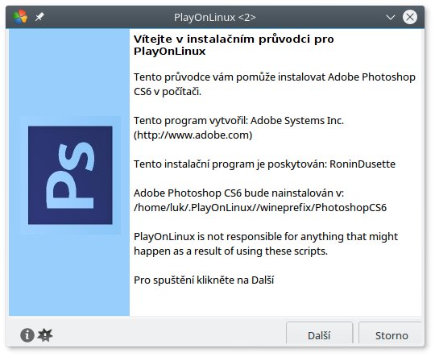Click the Vítejte v instalačním průvodci heading
The image size is (435, 357).
pyautogui.click(x=234, y=45)
